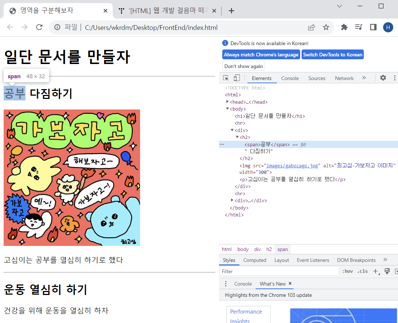Go back with the browser back arrow
The height and width of the screenshot is (323, 398).
tap(10, 27)
